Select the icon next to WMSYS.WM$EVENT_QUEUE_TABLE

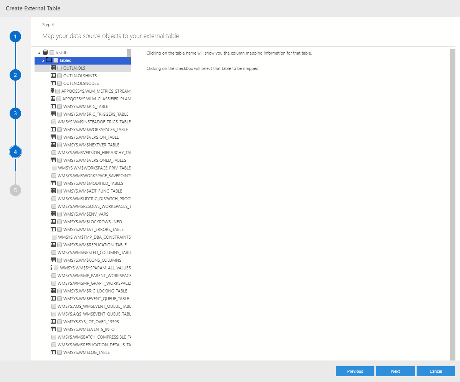pyautogui.click(x=53, y=298)
